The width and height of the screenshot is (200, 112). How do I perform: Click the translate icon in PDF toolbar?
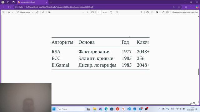pyautogui.click(x=49, y=12)
